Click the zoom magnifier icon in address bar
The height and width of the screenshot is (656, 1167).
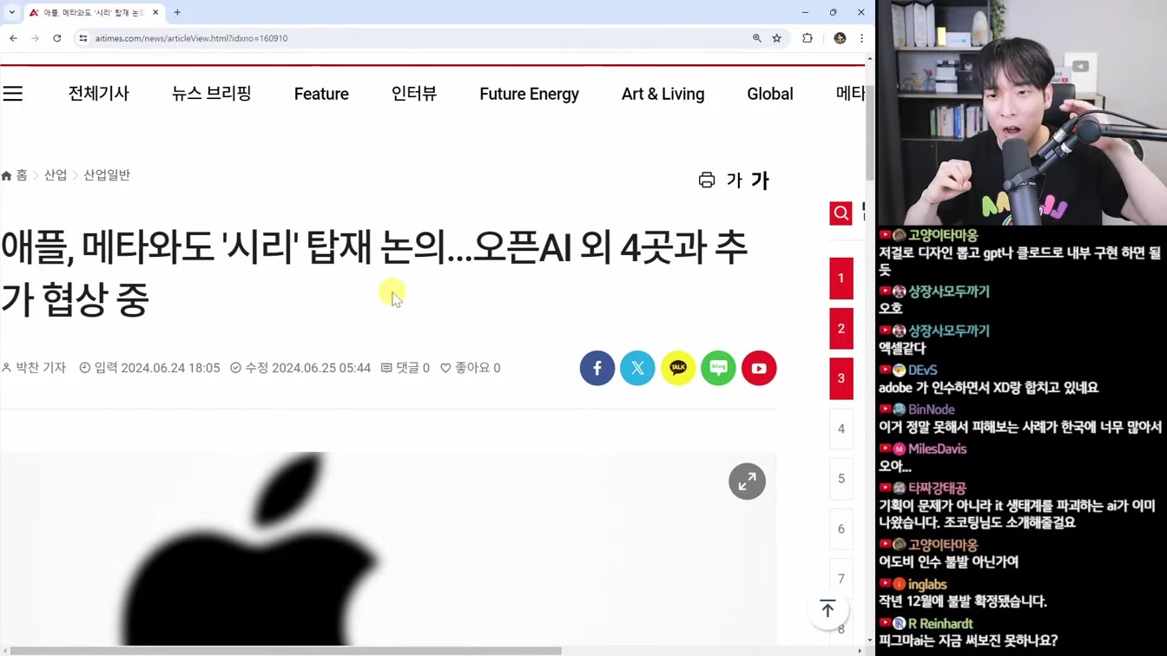[x=757, y=38]
